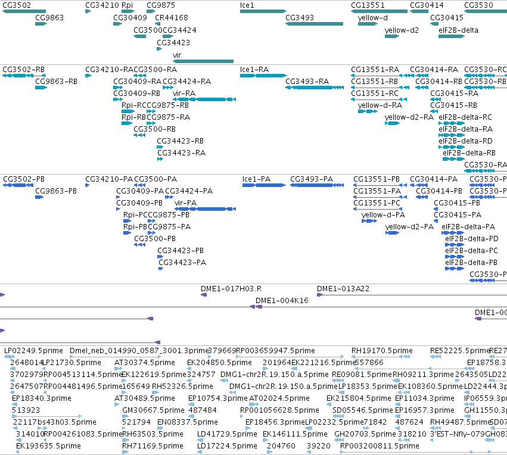This screenshot has width=507, height=455.
Task: Select the CG3493 gene label
Action: (300, 17)
